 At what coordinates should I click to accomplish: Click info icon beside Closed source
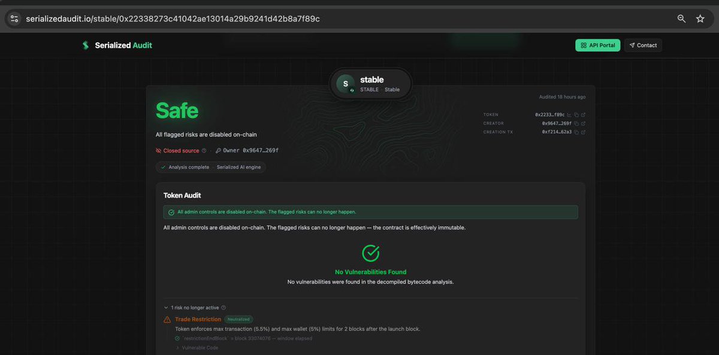click(x=204, y=151)
